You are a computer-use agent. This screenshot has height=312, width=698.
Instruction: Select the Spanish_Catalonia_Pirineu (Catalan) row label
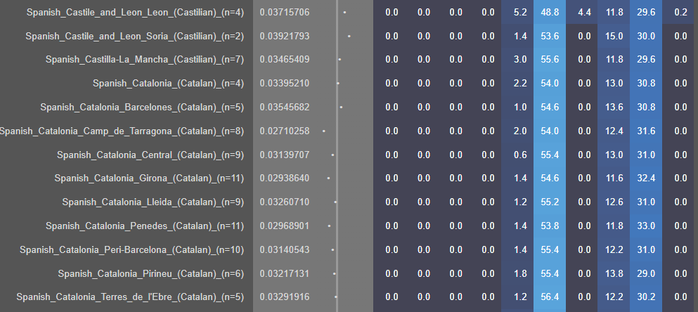pos(150,273)
